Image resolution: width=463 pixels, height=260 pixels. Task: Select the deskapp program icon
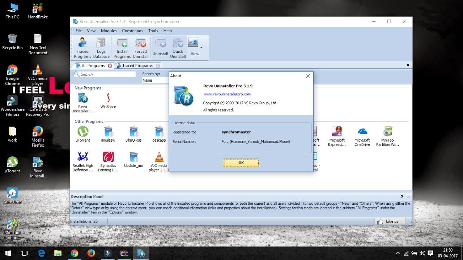[159, 134]
